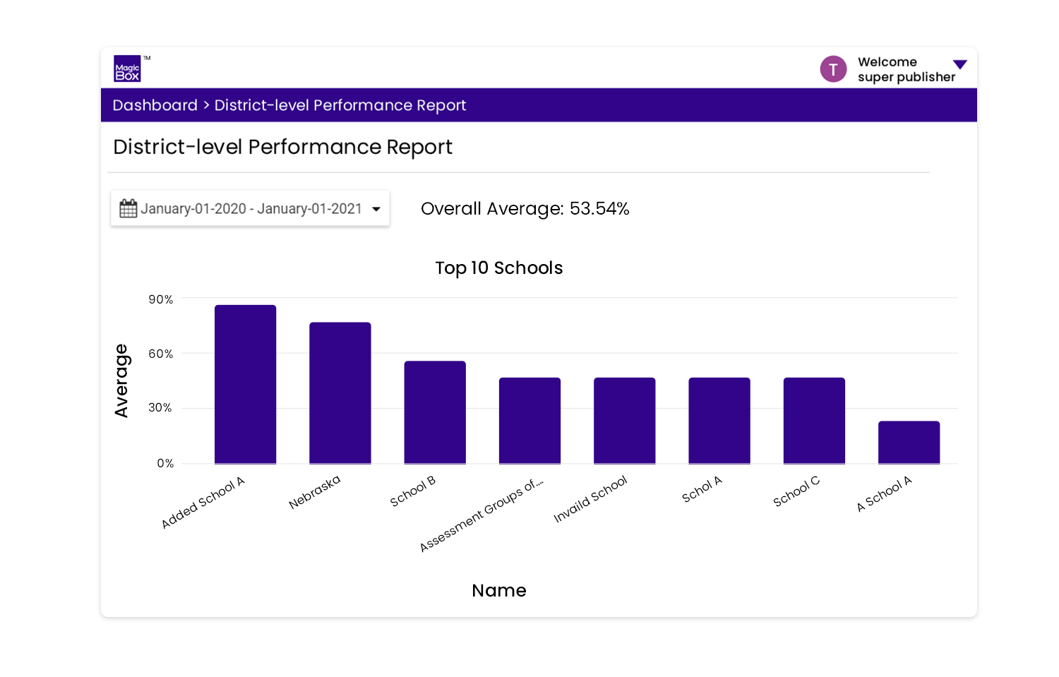Expand the date range dropdown arrow
This screenshot has height=677, width=1059.
(x=376, y=209)
